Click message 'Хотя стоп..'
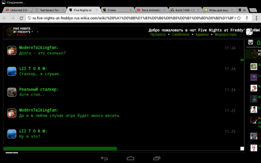 pyautogui.click(x=32, y=95)
